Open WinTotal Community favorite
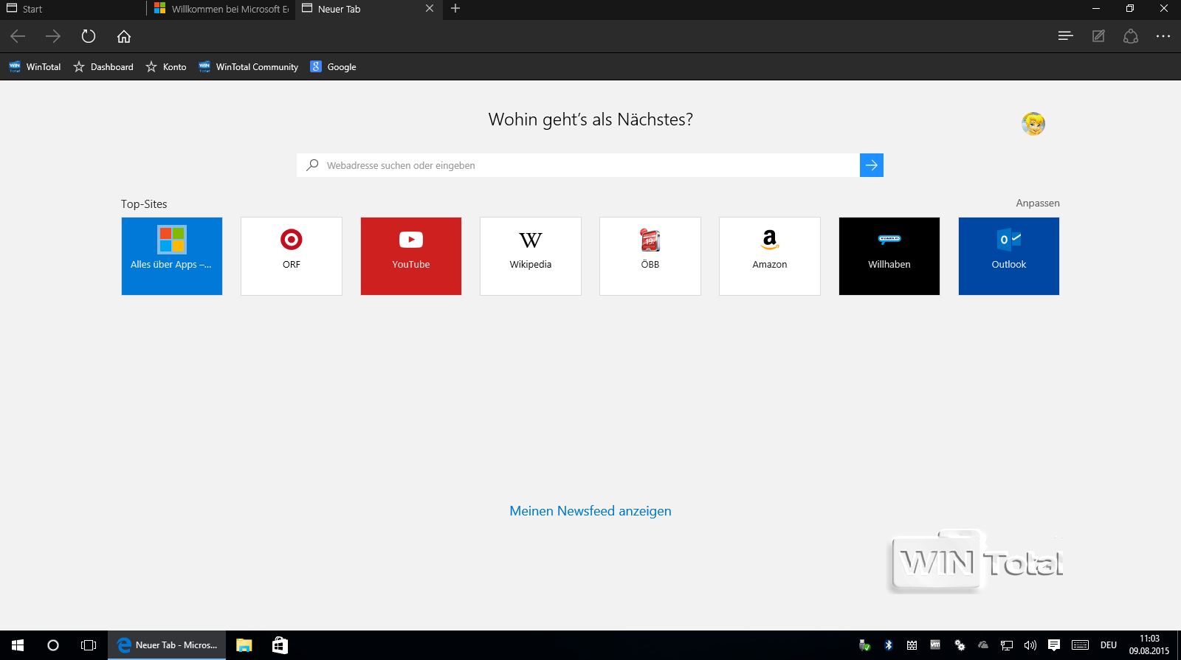The height and width of the screenshot is (660, 1181). tap(249, 66)
